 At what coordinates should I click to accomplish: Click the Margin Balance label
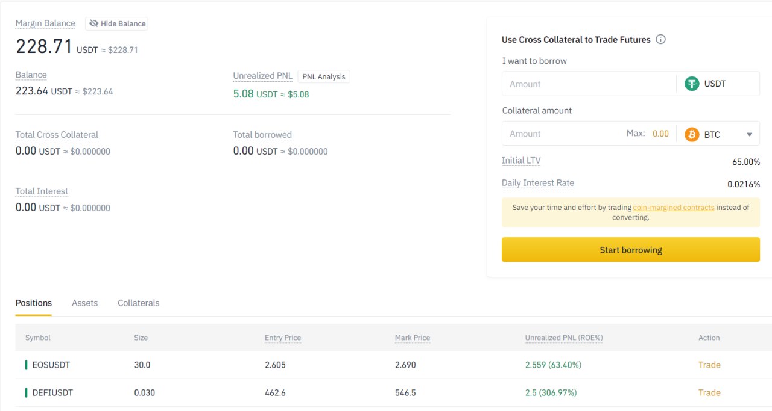(45, 23)
